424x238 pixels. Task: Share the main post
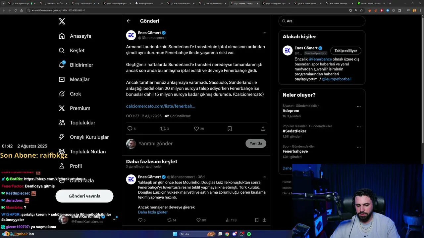[263, 129]
